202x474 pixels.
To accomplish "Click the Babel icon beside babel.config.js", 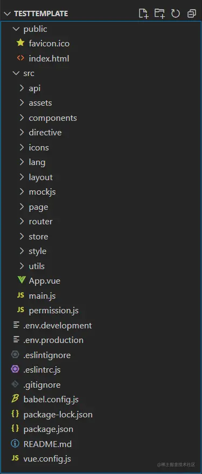I will [15, 399].
